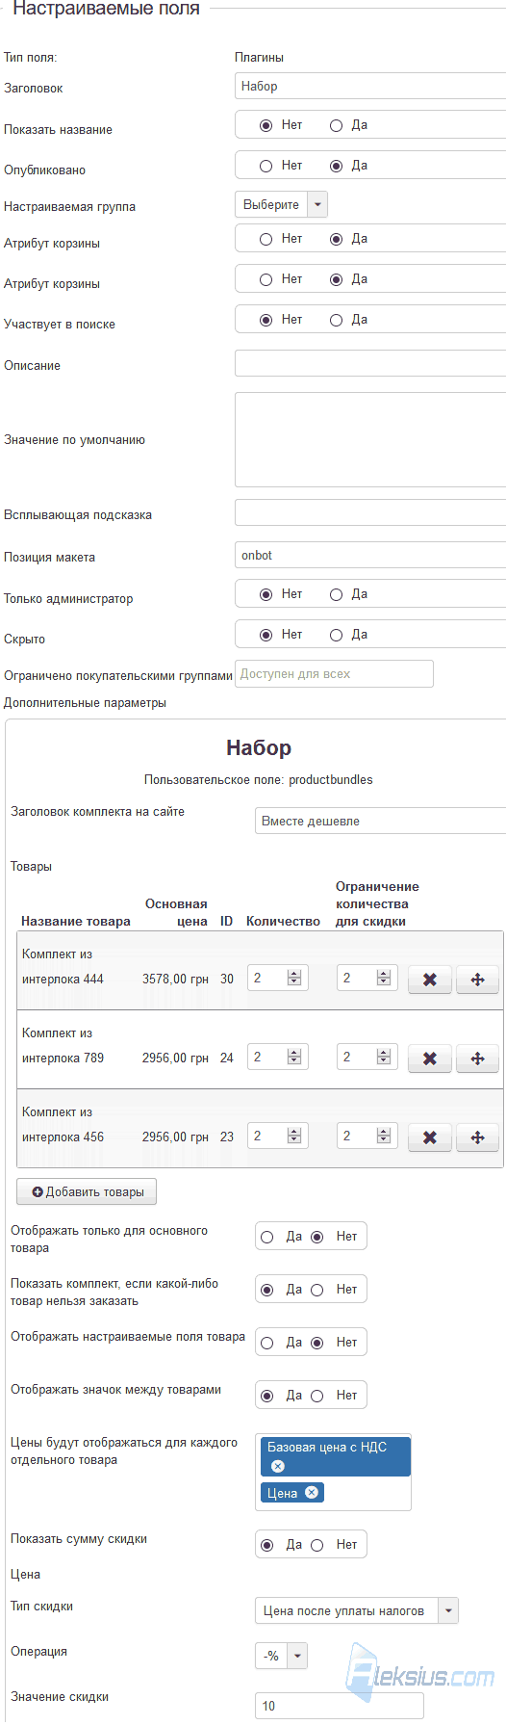
Task: Set first 'Атрибут корзины' to Нет
Action: pyautogui.click(x=266, y=239)
